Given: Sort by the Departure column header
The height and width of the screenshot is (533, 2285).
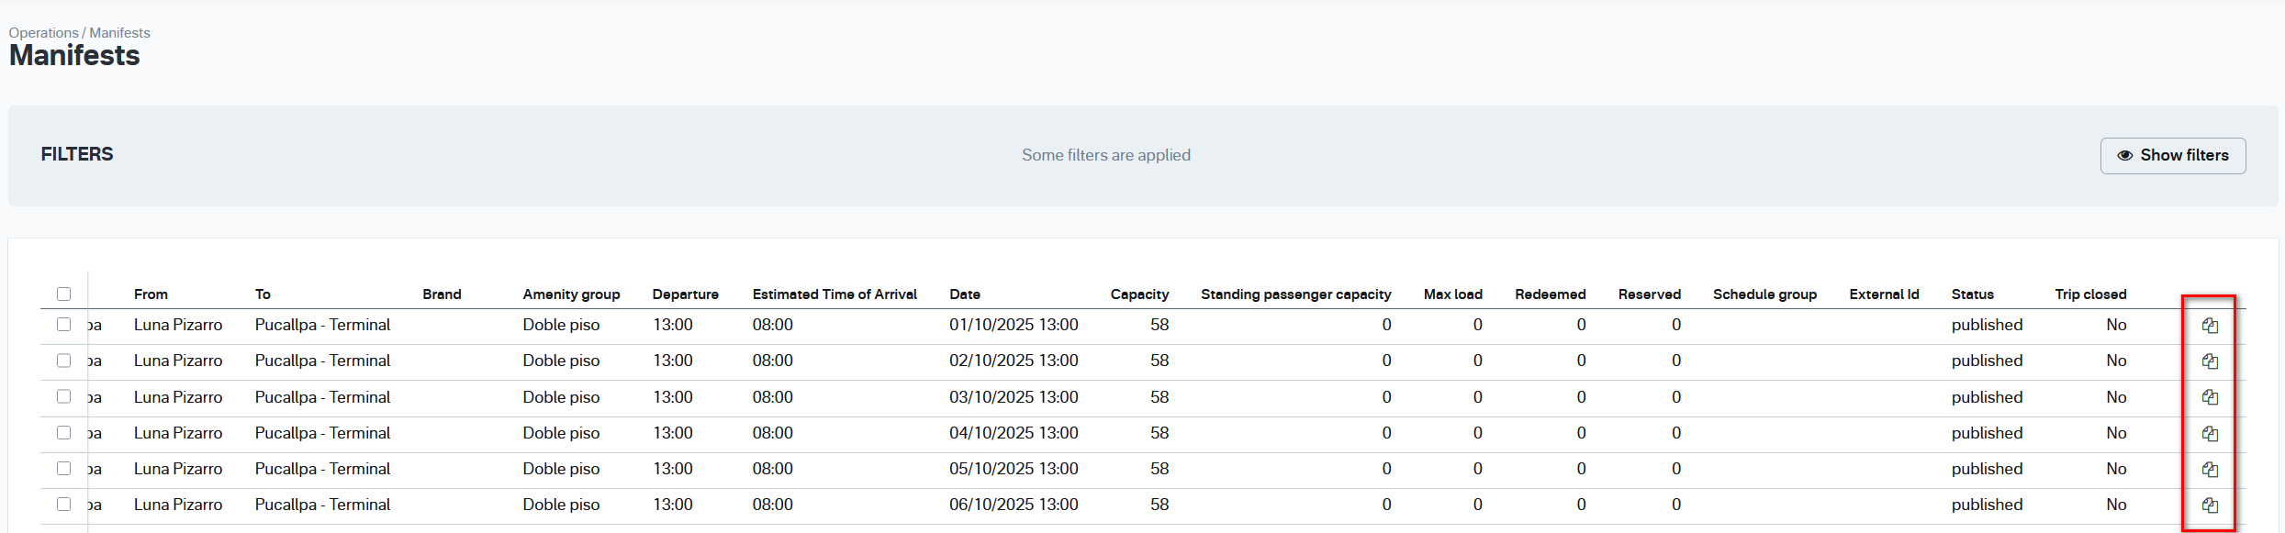Looking at the screenshot, I should coord(685,294).
